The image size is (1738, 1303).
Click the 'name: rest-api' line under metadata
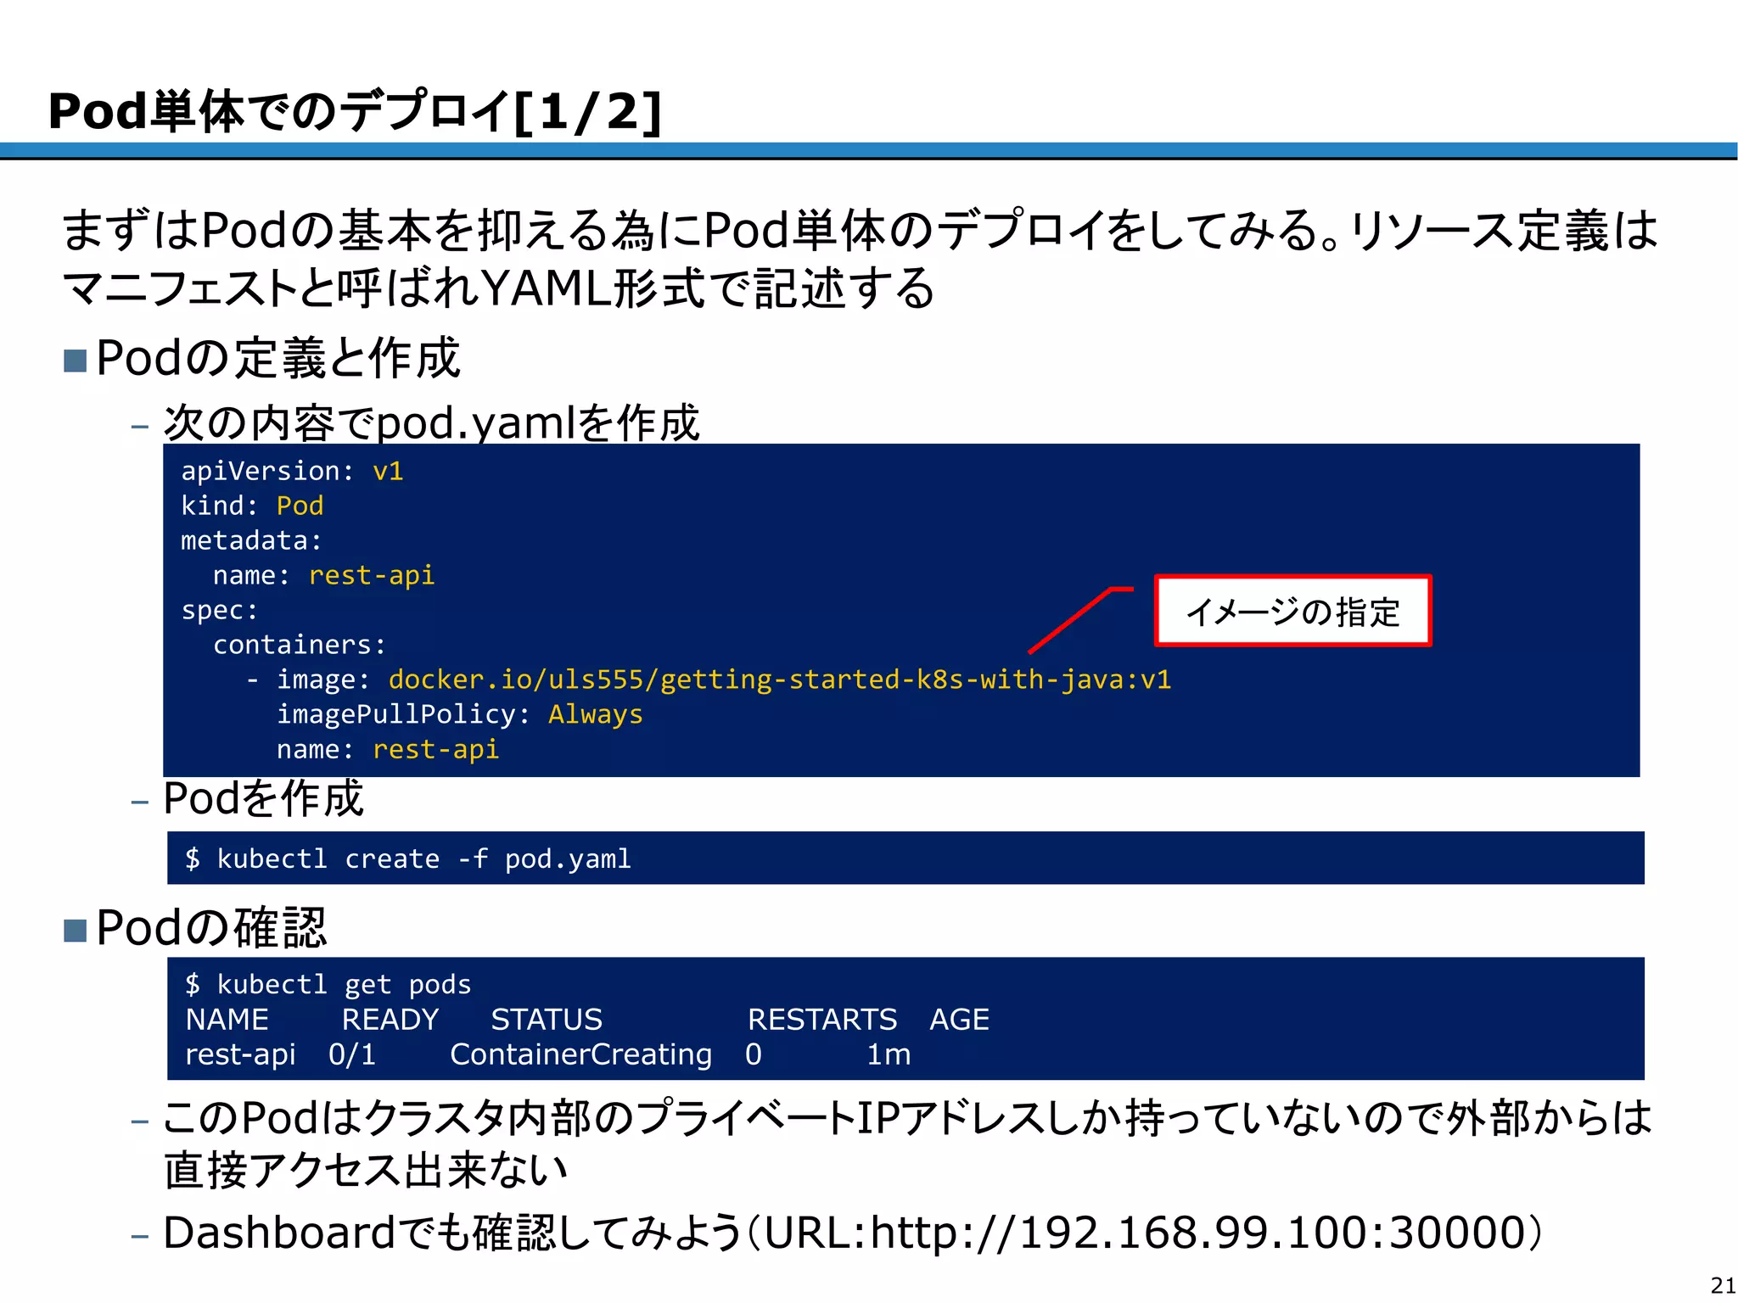click(x=323, y=575)
